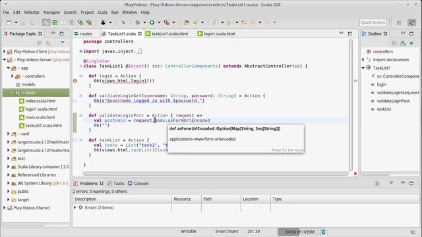Run garbage collector trash icon
Screen dimensions: 422x237
(x=324, y=232)
